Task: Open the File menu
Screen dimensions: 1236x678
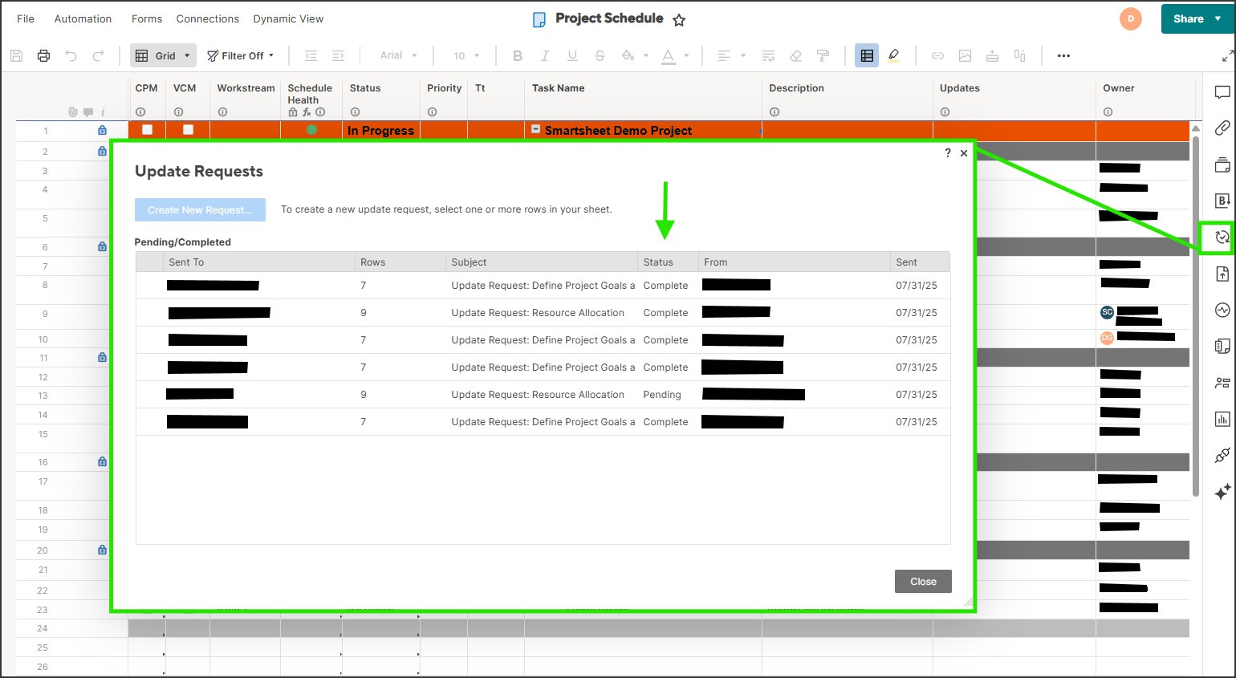Action: click(26, 18)
